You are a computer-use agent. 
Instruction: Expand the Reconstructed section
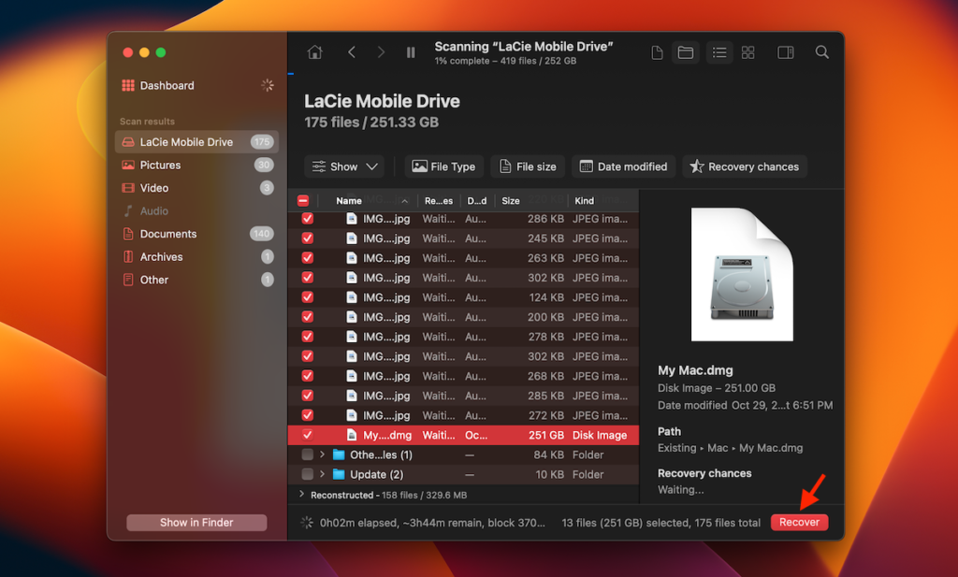pos(301,495)
